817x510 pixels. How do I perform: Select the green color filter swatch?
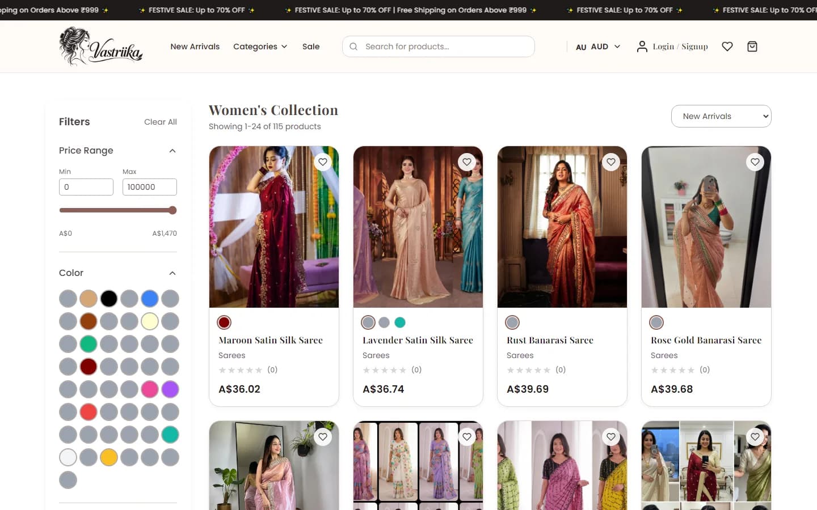tap(89, 344)
